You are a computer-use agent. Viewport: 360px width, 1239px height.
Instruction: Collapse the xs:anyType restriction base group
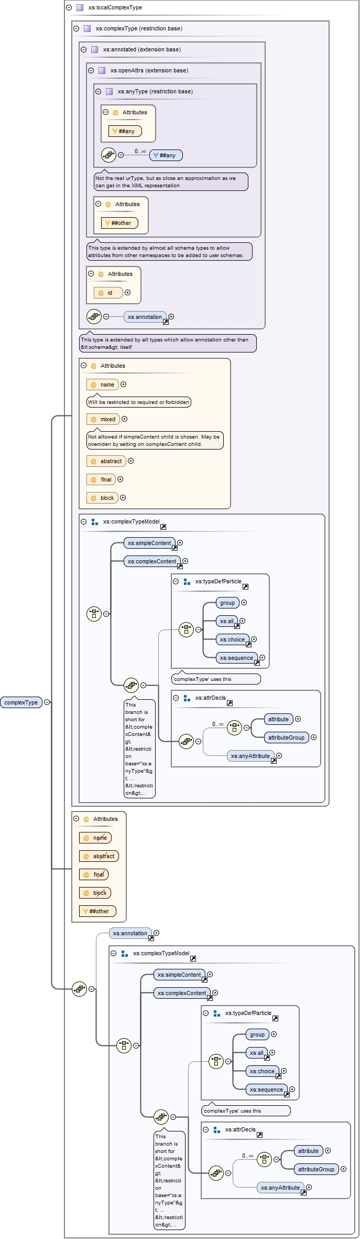point(98,92)
